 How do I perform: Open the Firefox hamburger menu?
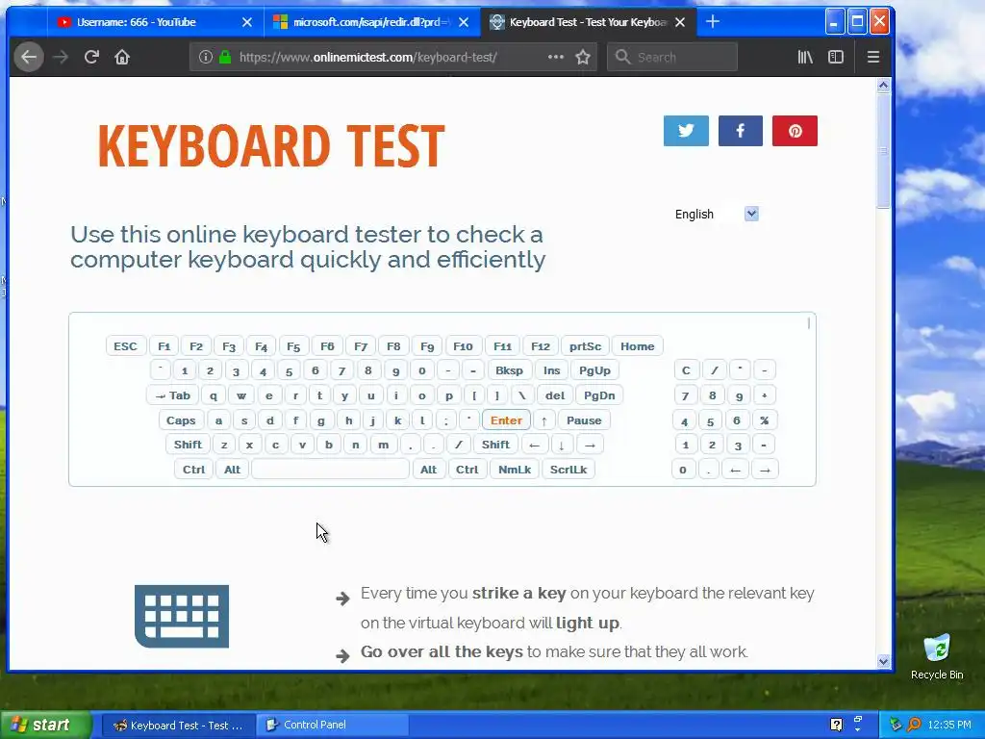[873, 57]
